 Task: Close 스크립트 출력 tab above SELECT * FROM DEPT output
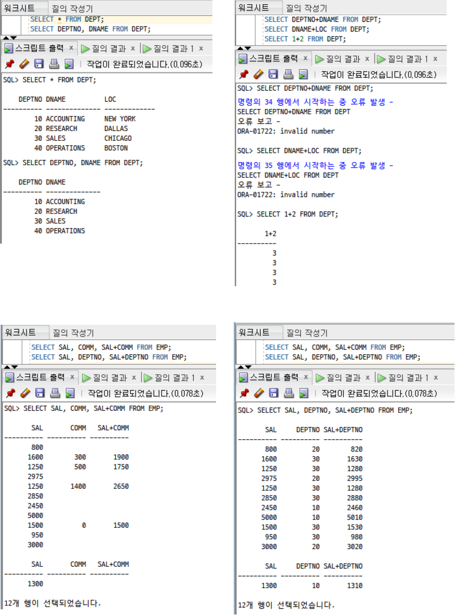[x=71, y=48]
